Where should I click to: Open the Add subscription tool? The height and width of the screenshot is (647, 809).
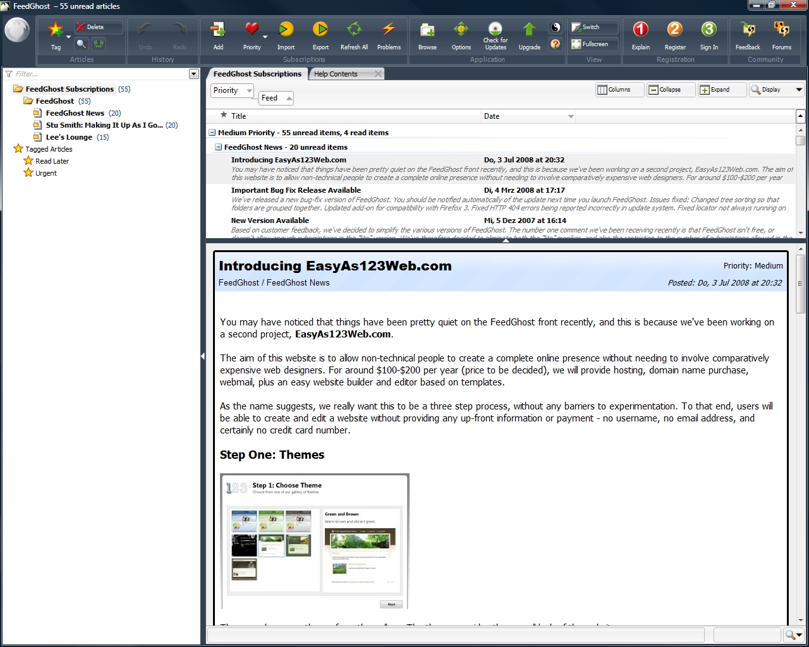pyautogui.click(x=218, y=30)
